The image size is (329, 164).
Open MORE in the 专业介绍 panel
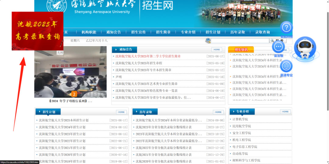coord(285,112)
